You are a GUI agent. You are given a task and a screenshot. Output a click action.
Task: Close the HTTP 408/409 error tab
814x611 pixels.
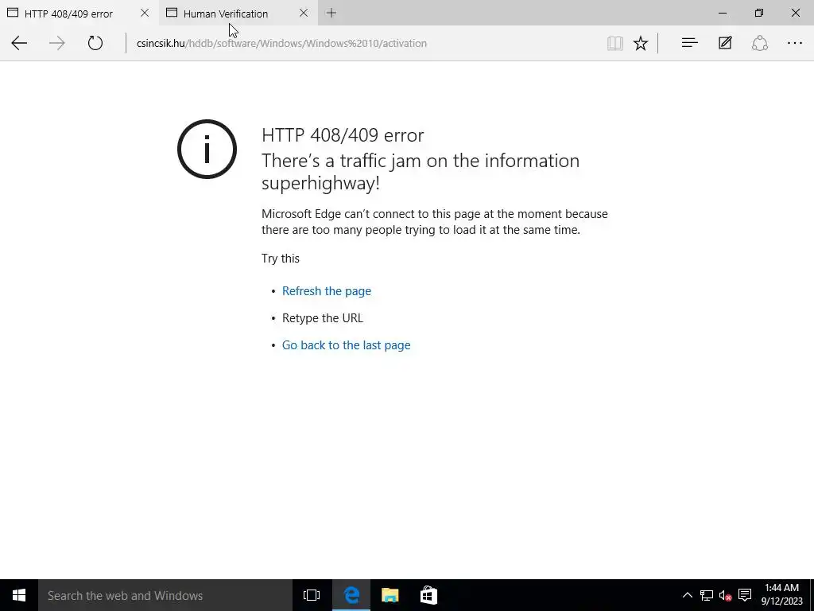coord(145,13)
